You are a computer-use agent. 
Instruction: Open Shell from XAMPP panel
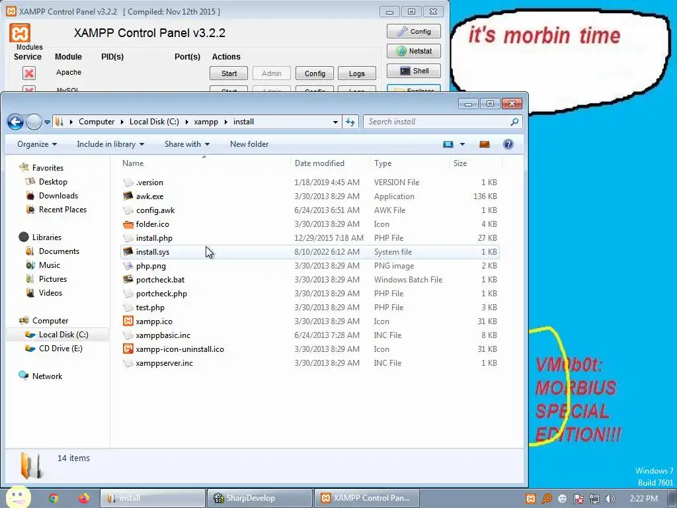tap(414, 71)
